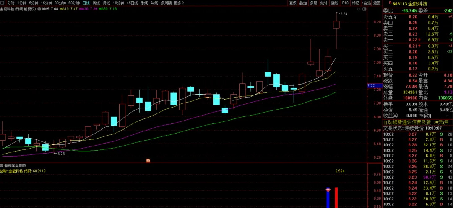Image resolution: width=453 pixels, height=208 pixels.
Task: Select the 卖三 ask price 8.24
Action: pos(413,28)
